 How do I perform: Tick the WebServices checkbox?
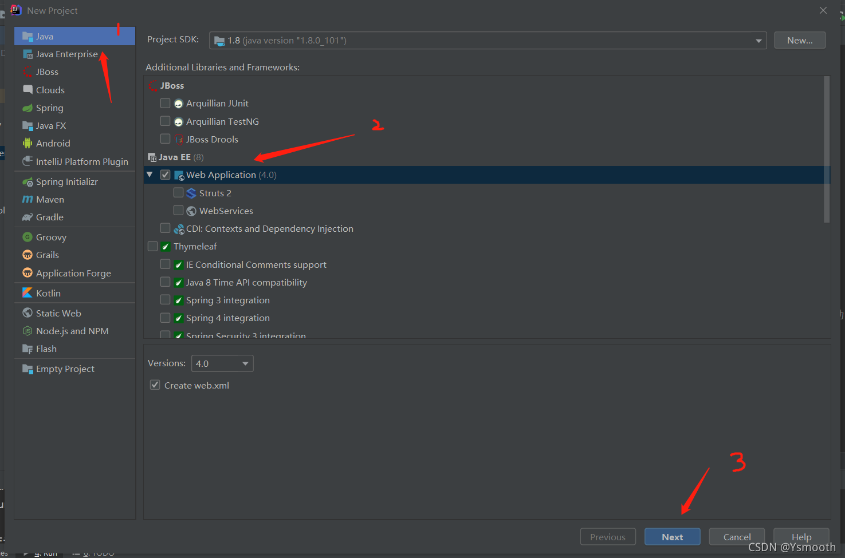(x=179, y=211)
